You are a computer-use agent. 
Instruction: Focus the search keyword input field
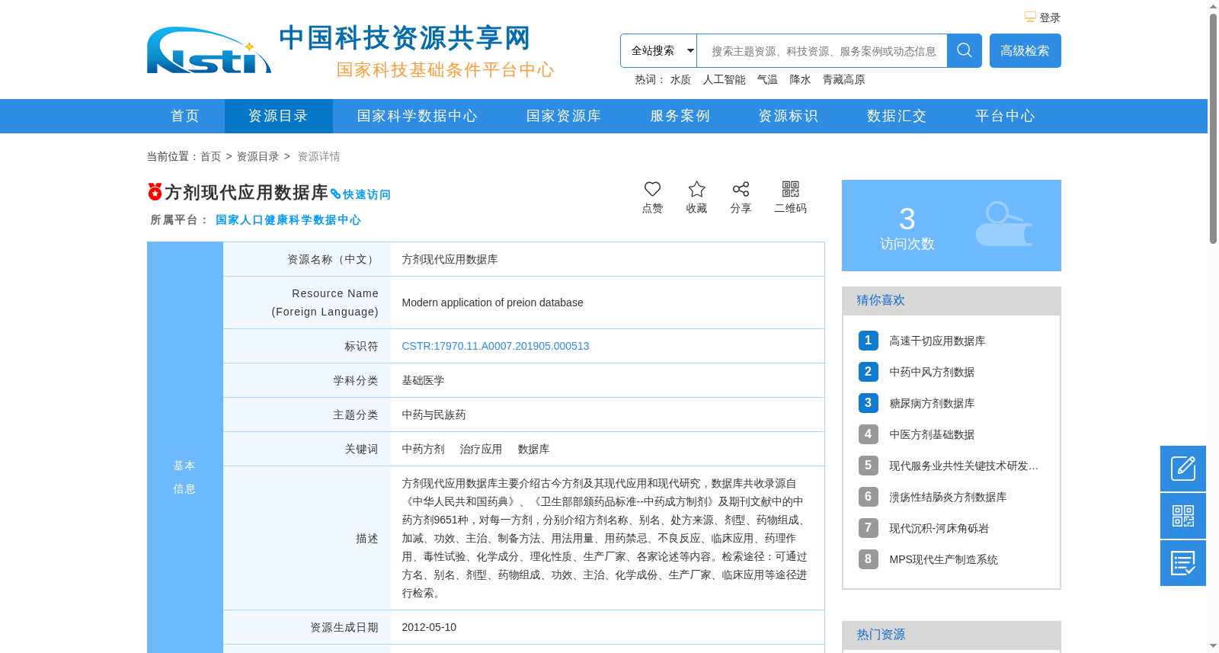[x=822, y=51]
